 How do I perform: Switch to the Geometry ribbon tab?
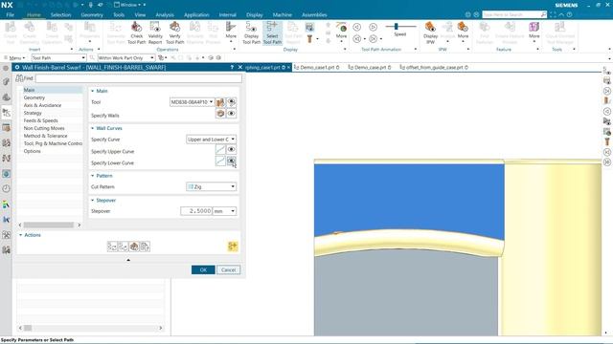click(92, 15)
